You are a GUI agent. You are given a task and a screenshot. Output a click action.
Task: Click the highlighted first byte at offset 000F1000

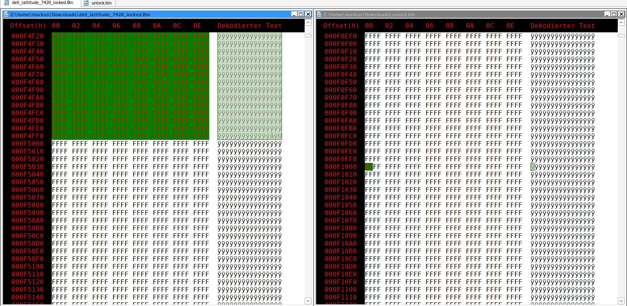[x=369, y=167]
